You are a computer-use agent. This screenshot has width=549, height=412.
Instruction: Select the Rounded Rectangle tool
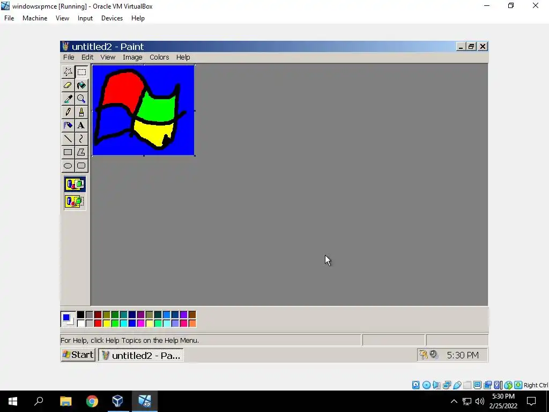tap(81, 165)
